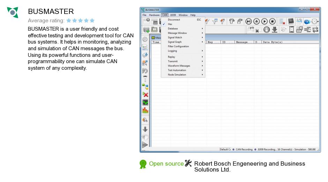This screenshot has width=328, height=182.
Task: Click the database add icon with green plus
Action: [146, 30]
